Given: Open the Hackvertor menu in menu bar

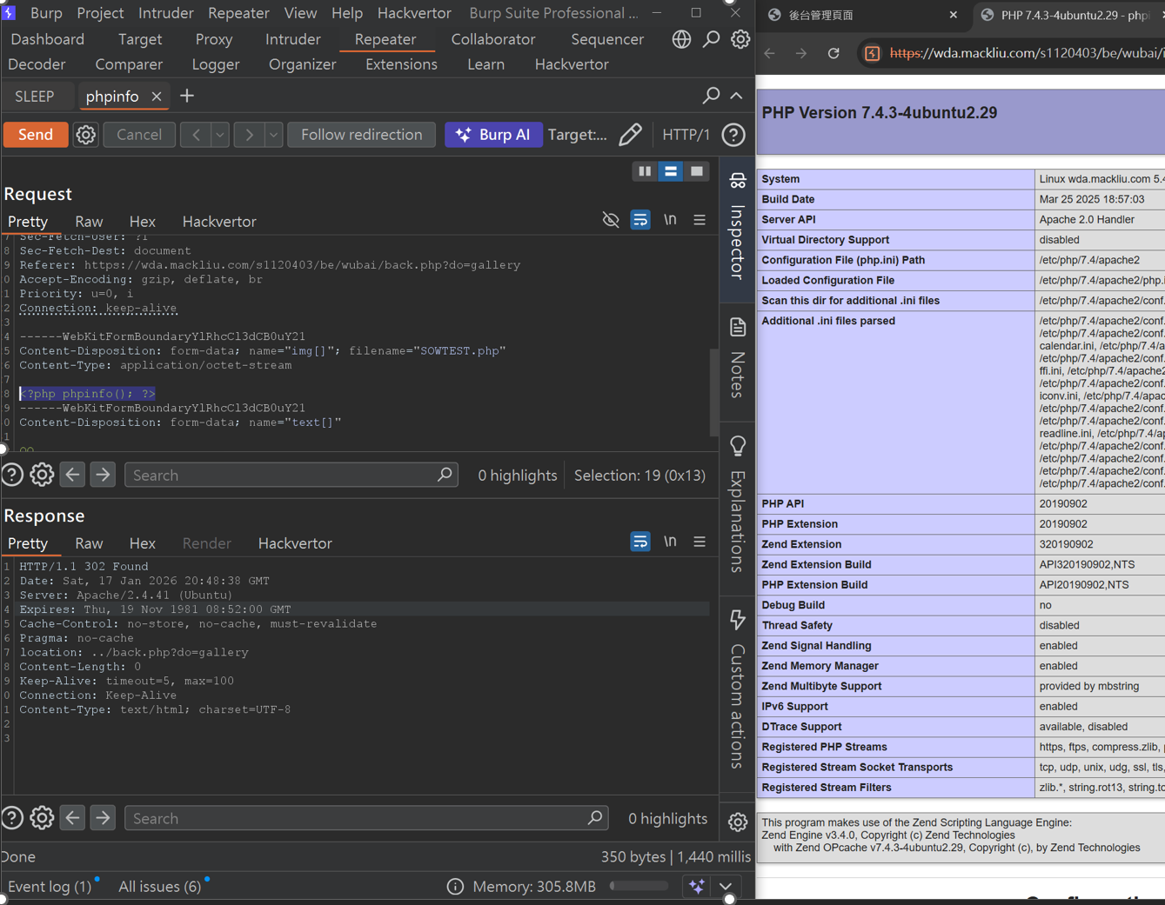Looking at the screenshot, I should point(414,13).
